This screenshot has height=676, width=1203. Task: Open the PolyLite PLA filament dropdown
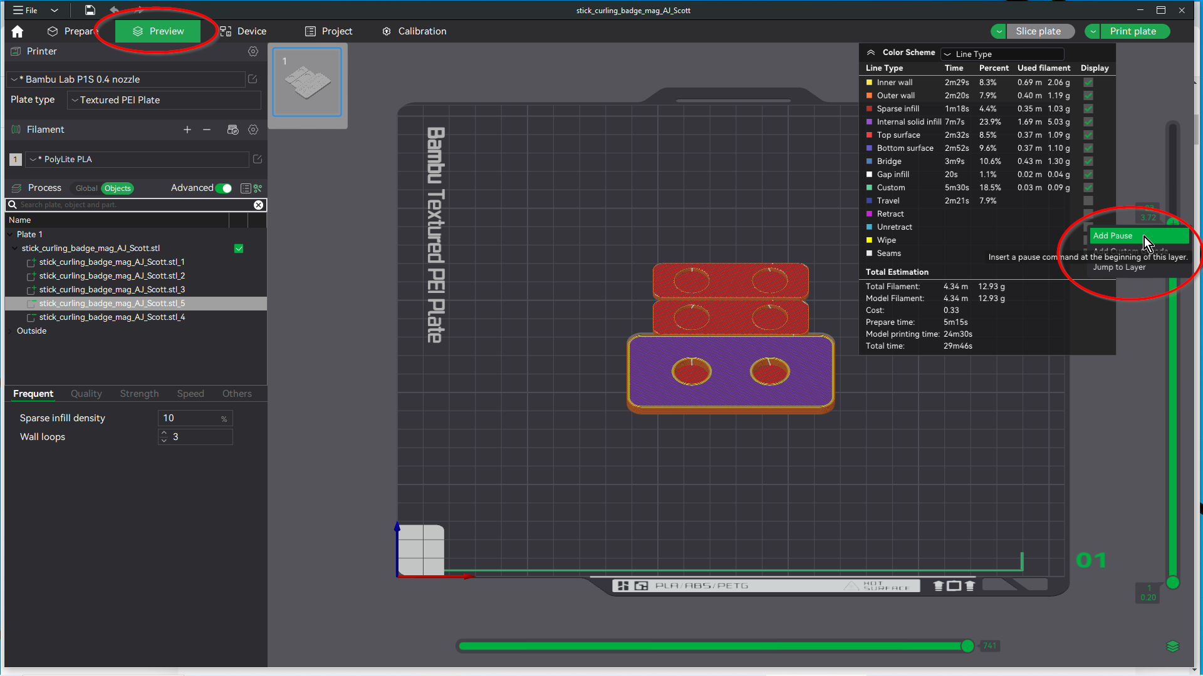[x=137, y=160]
